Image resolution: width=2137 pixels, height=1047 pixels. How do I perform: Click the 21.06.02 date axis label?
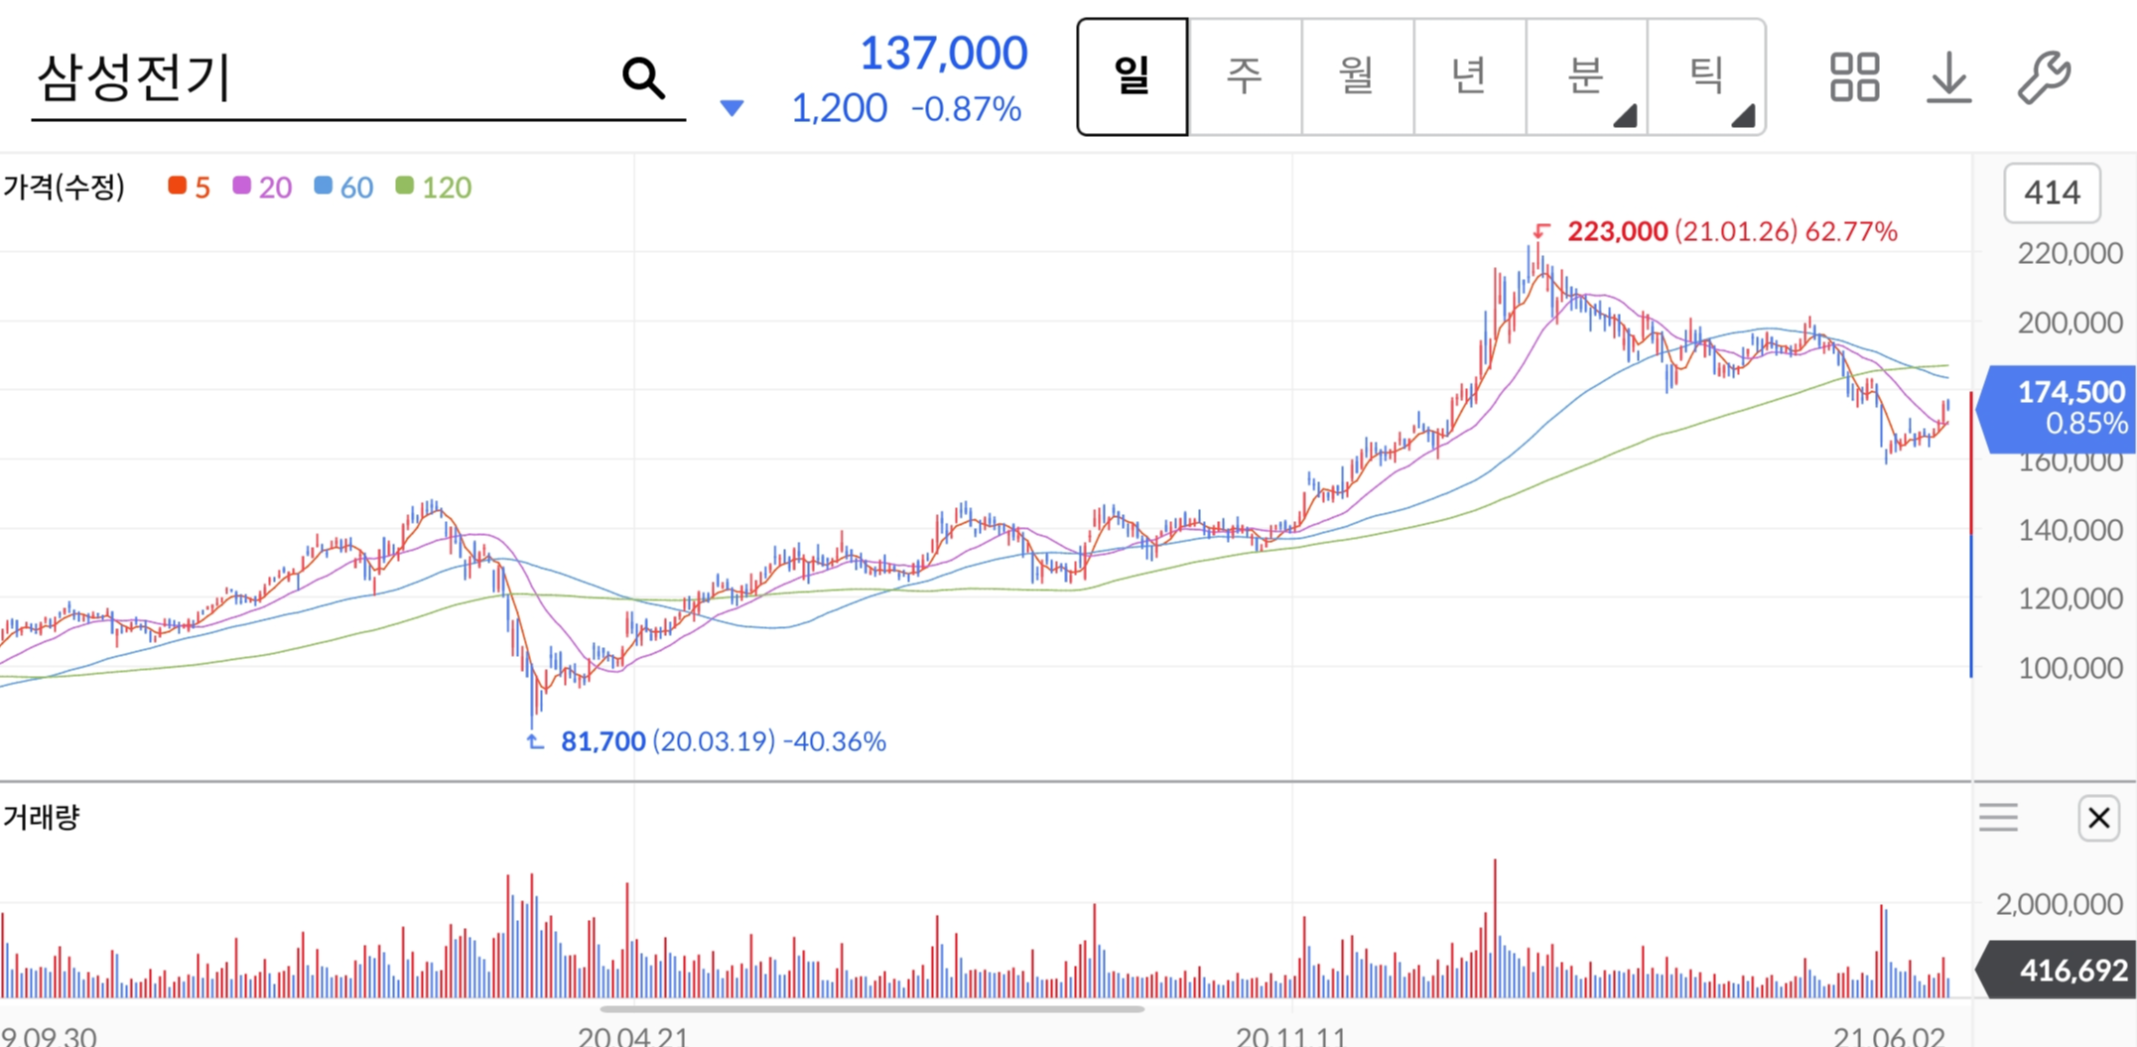[1889, 1036]
